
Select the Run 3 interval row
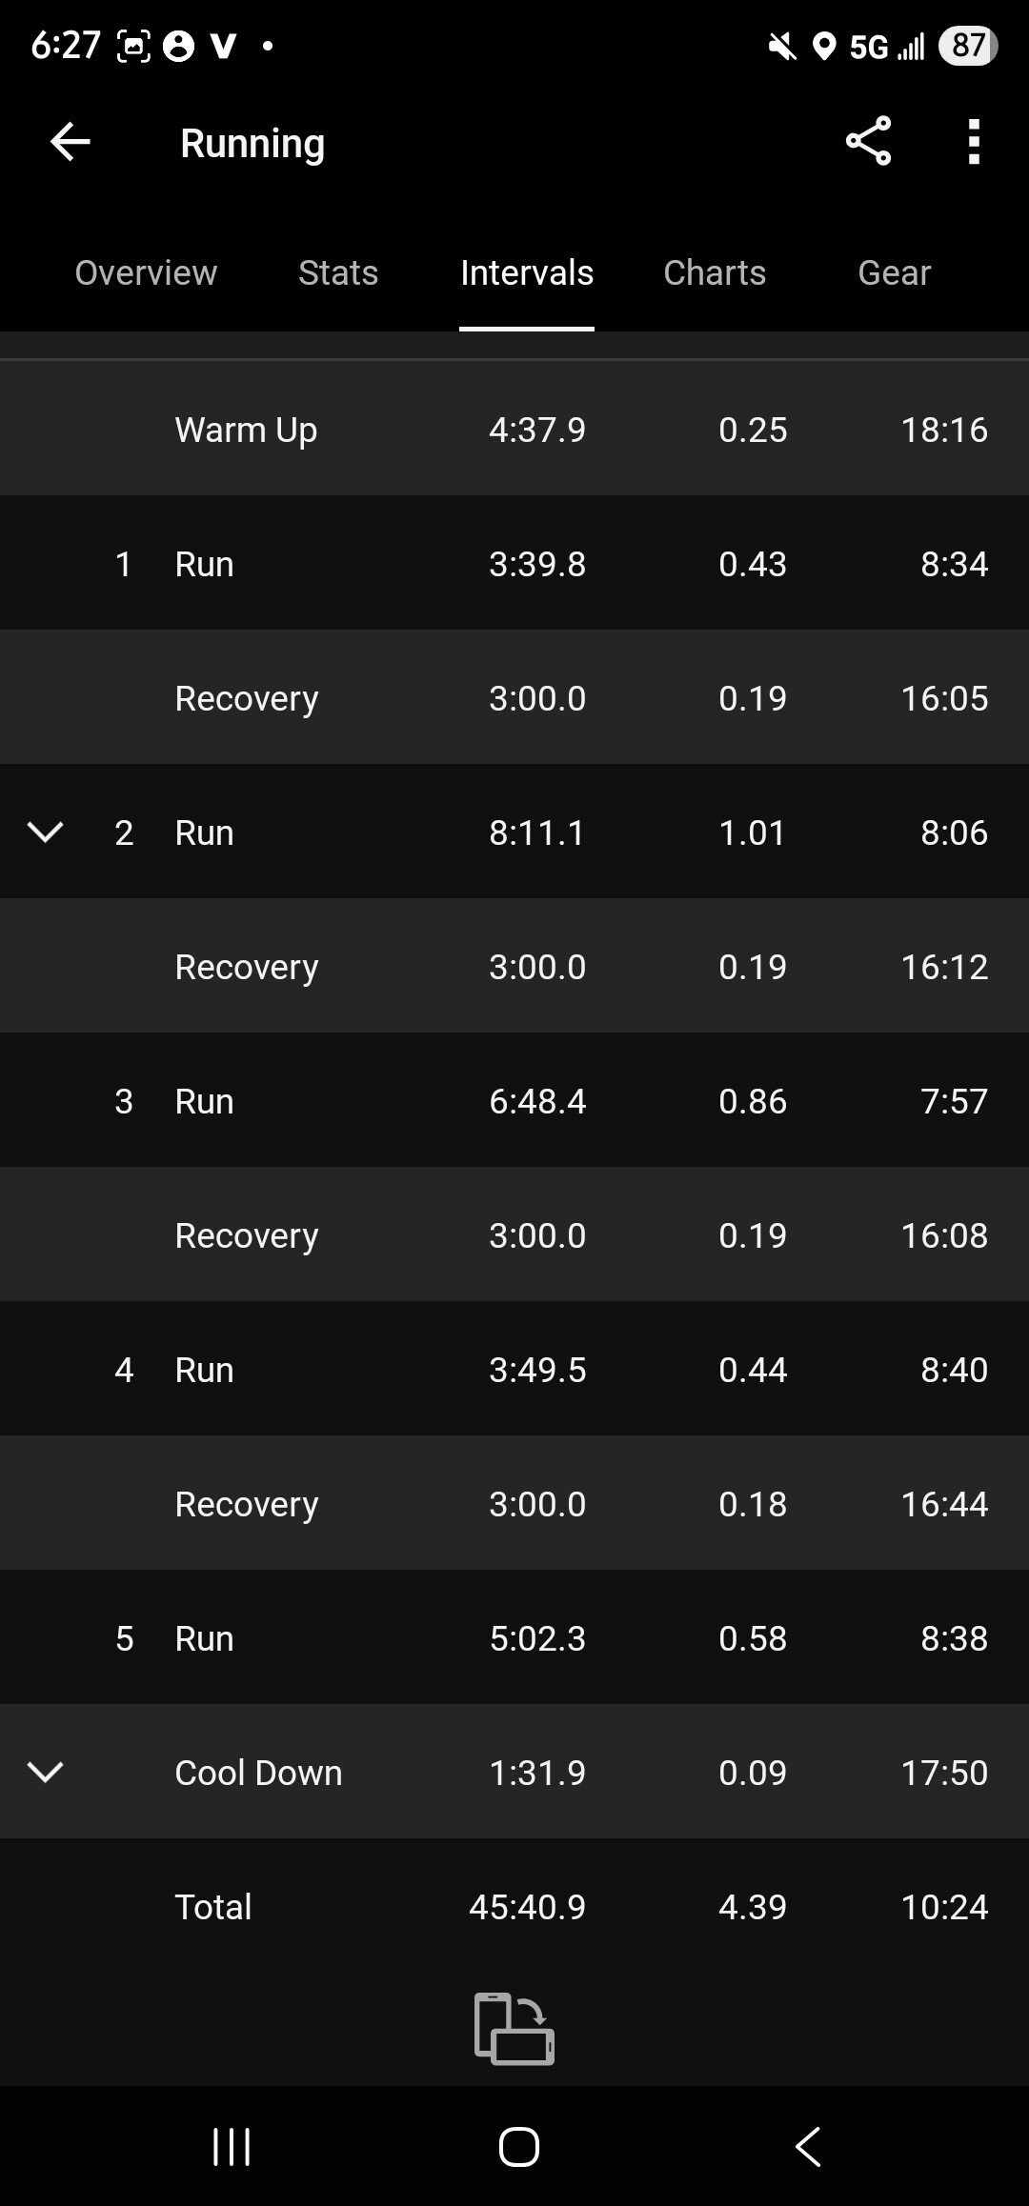pyautogui.click(x=514, y=1101)
